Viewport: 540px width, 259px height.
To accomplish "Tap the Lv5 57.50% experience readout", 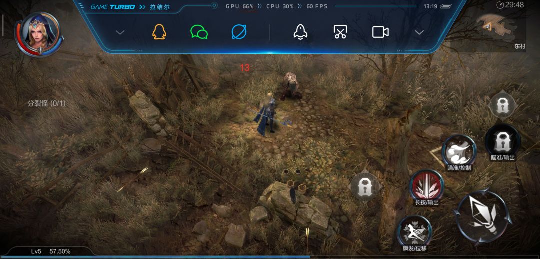I will tap(50, 251).
